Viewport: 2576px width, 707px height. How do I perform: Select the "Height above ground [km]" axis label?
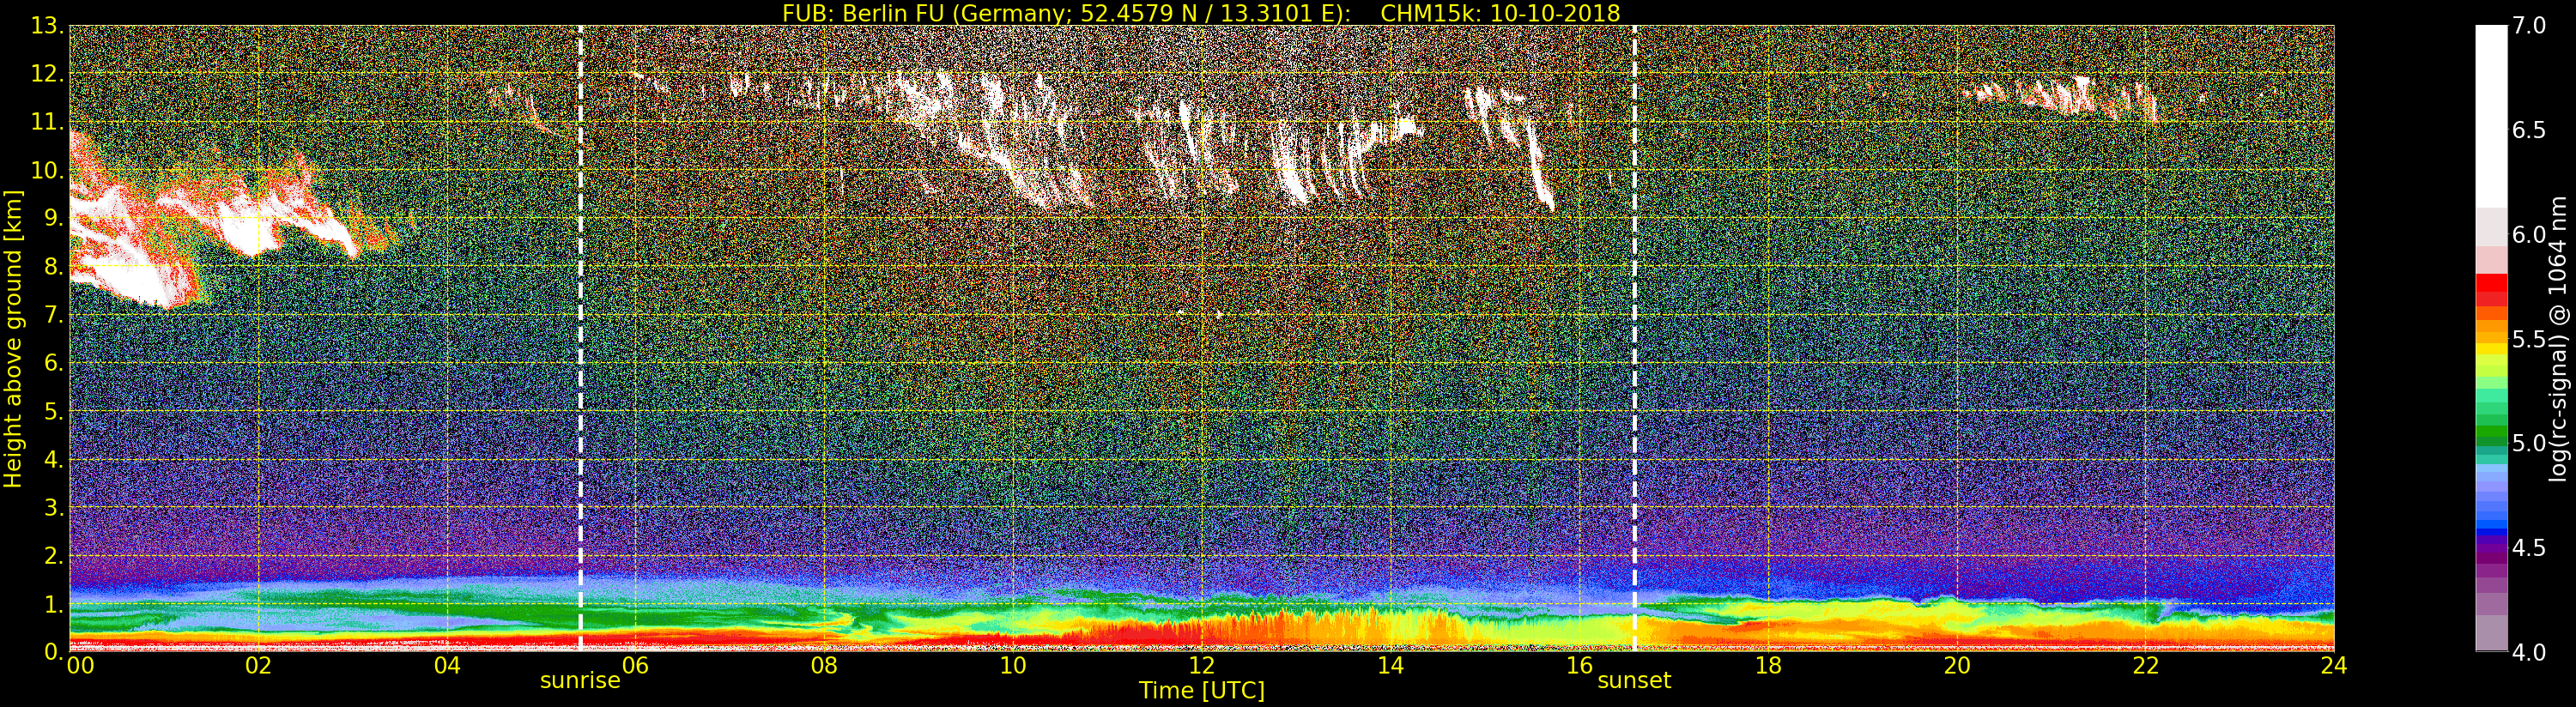[13, 339]
